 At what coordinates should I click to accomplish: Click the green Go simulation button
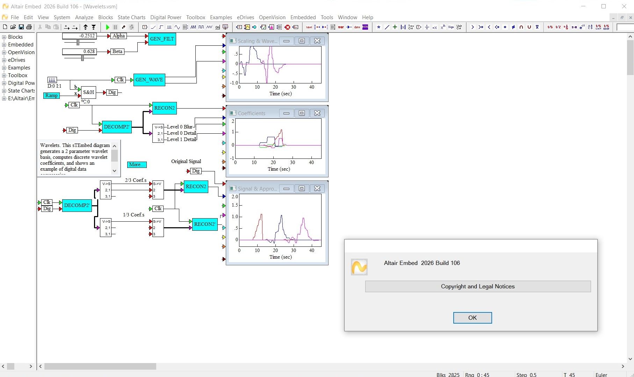tap(107, 27)
